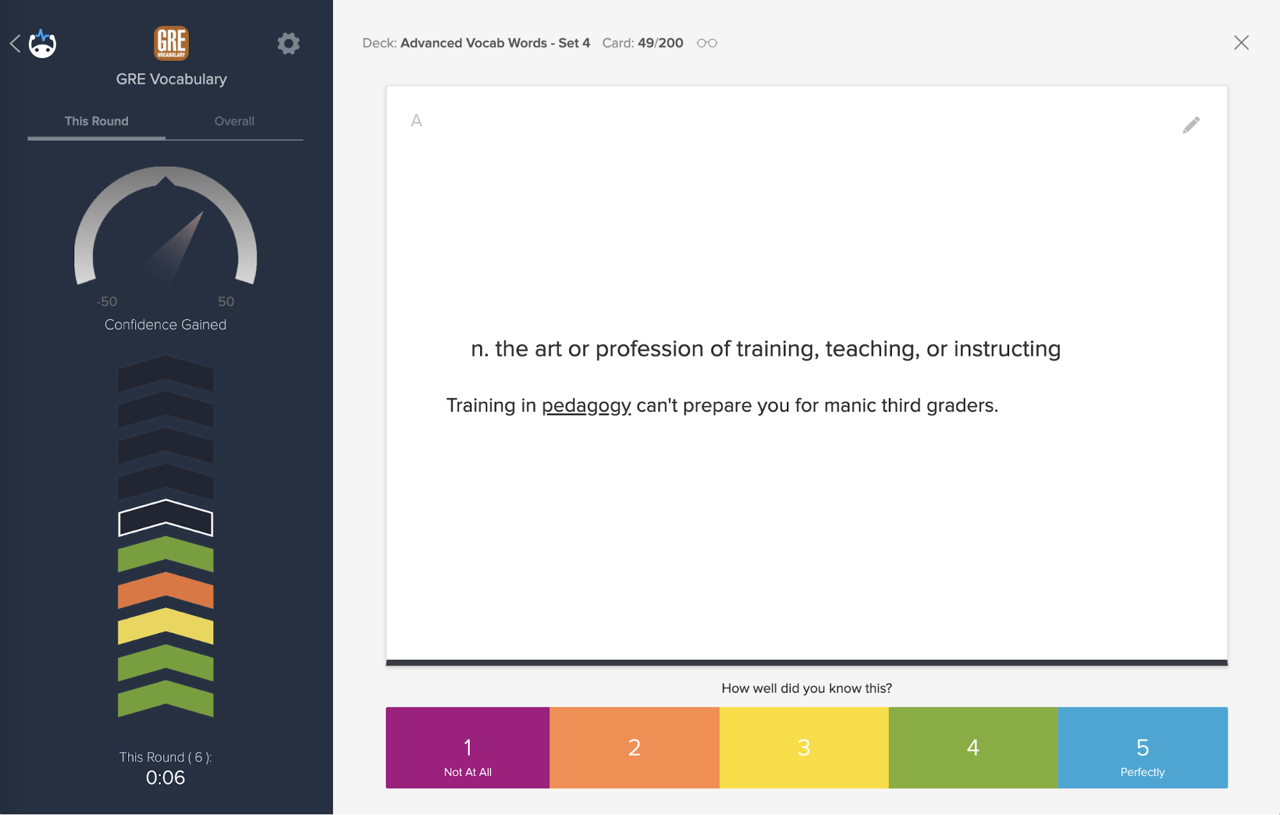Screen dimensions: 1280x815
Task: Rate the card 5, Perfectly
Action: coord(1142,748)
